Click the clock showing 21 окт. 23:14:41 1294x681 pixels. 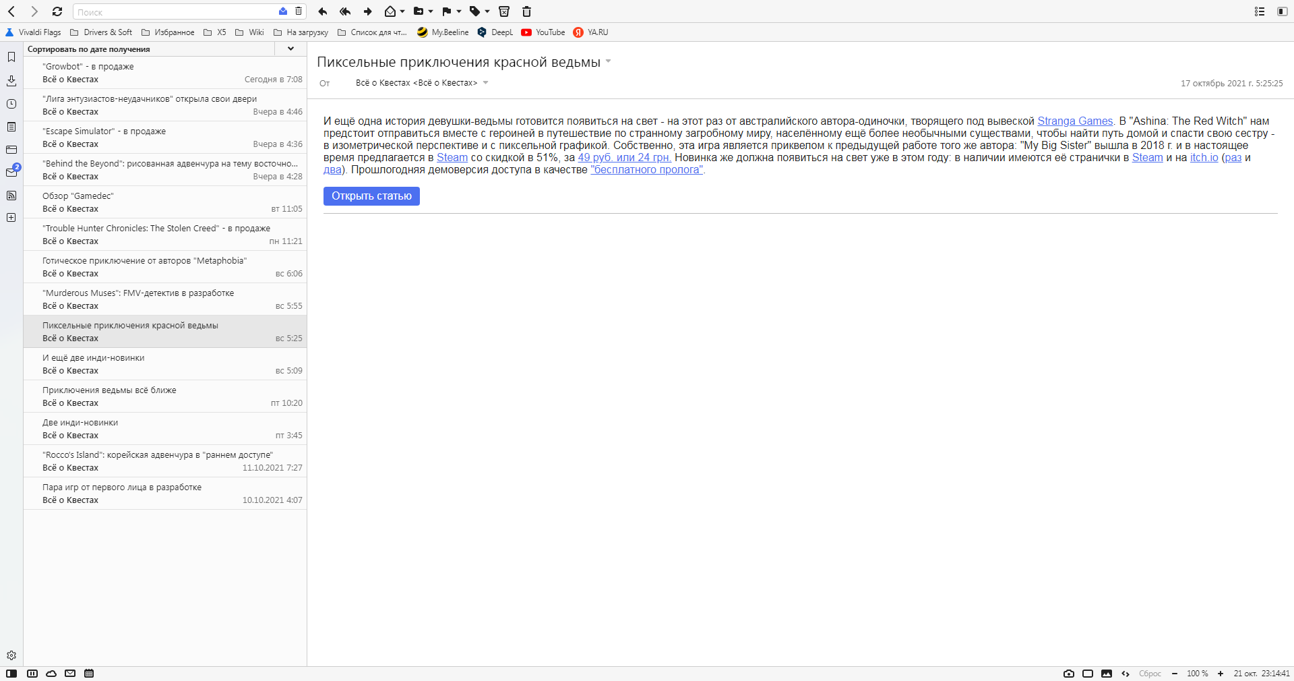pyautogui.click(x=1262, y=674)
